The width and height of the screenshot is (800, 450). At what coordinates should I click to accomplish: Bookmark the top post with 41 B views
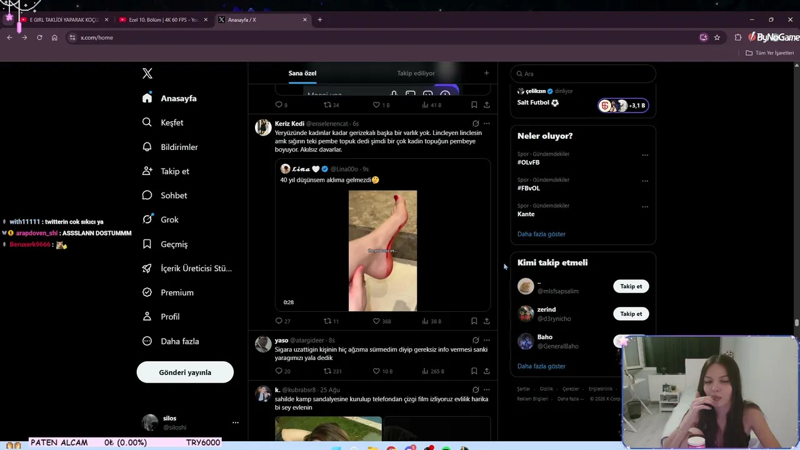point(474,105)
